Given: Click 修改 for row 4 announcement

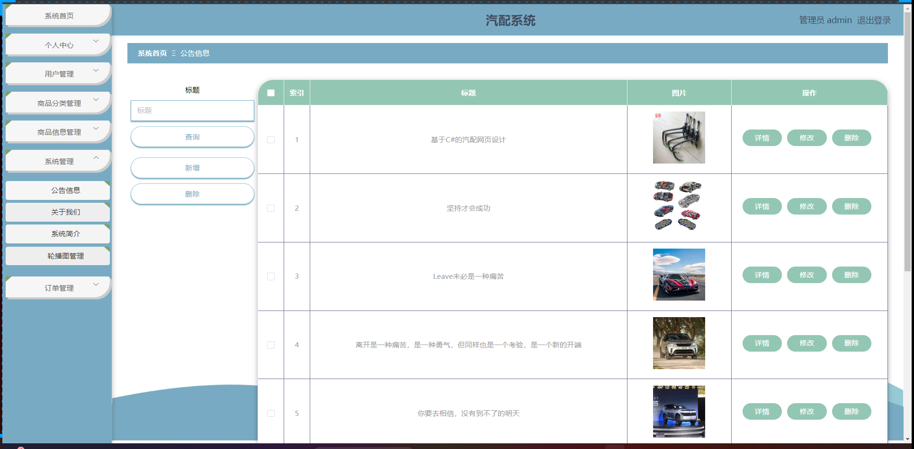Looking at the screenshot, I should tap(806, 343).
